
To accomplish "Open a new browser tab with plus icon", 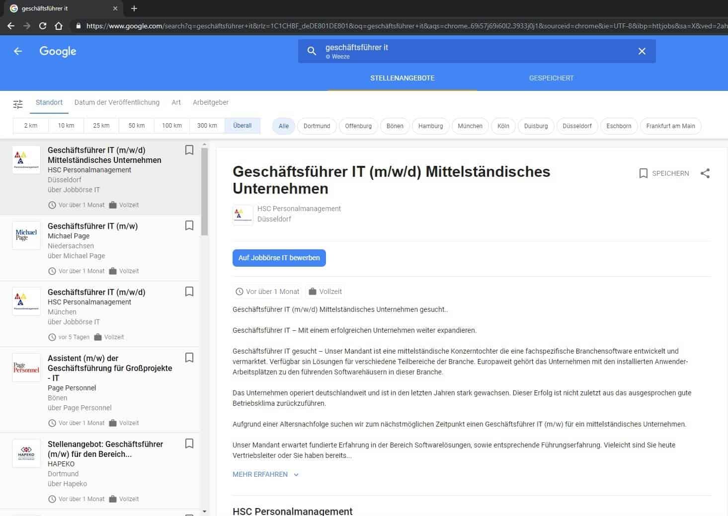I will [134, 8].
